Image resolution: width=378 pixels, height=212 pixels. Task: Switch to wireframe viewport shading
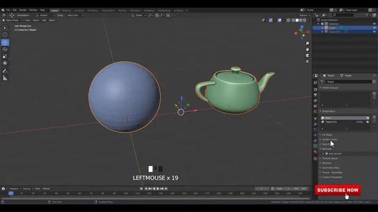tap(293, 21)
